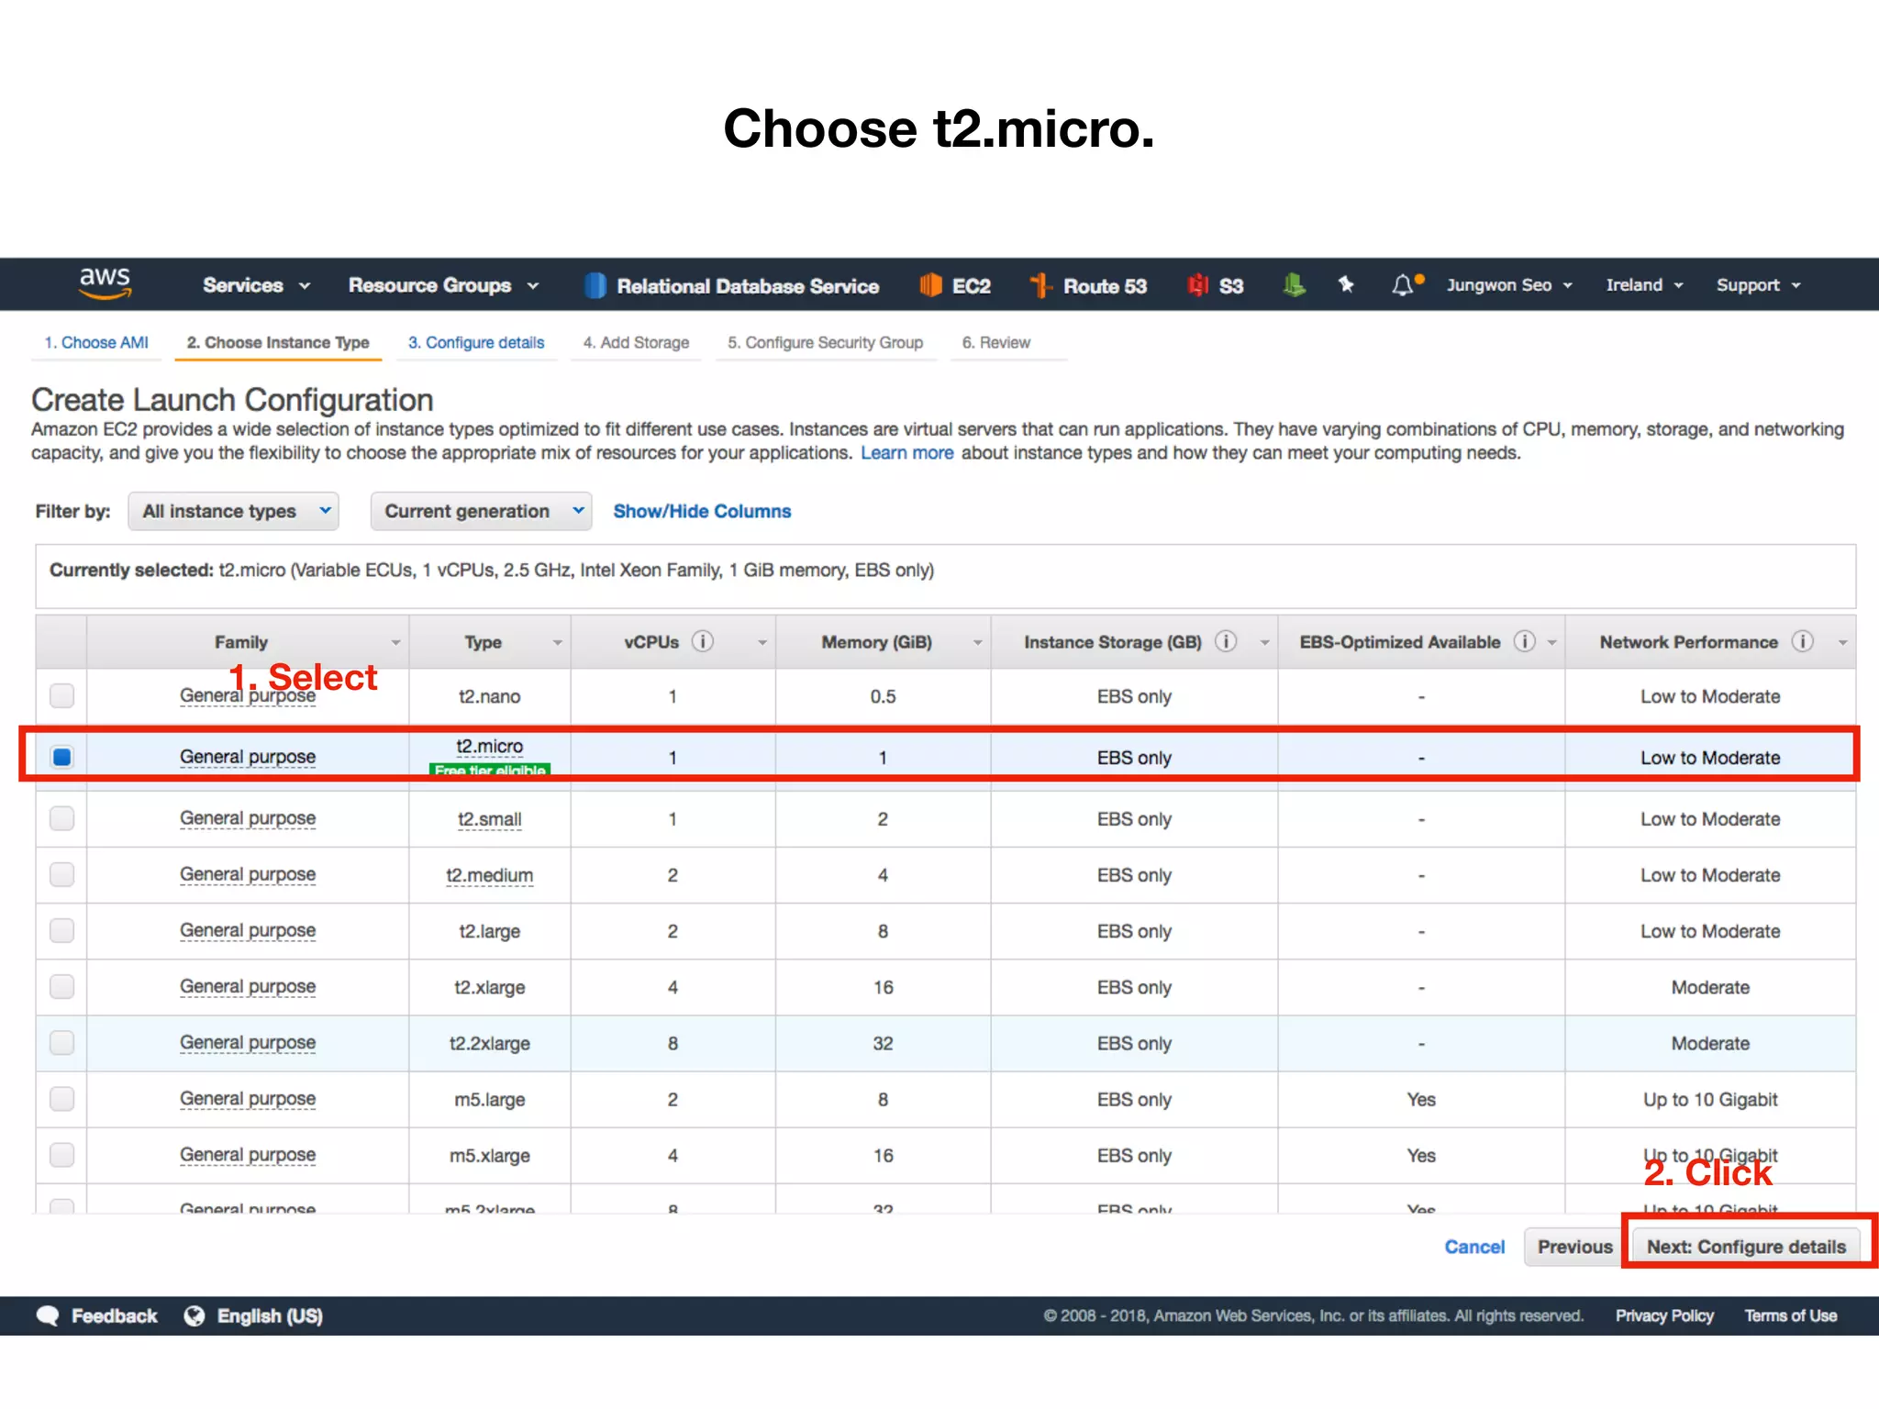The height and width of the screenshot is (1409, 1879).
Task: Click the Feedback speech bubble icon
Action: click(x=48, y=1315)
